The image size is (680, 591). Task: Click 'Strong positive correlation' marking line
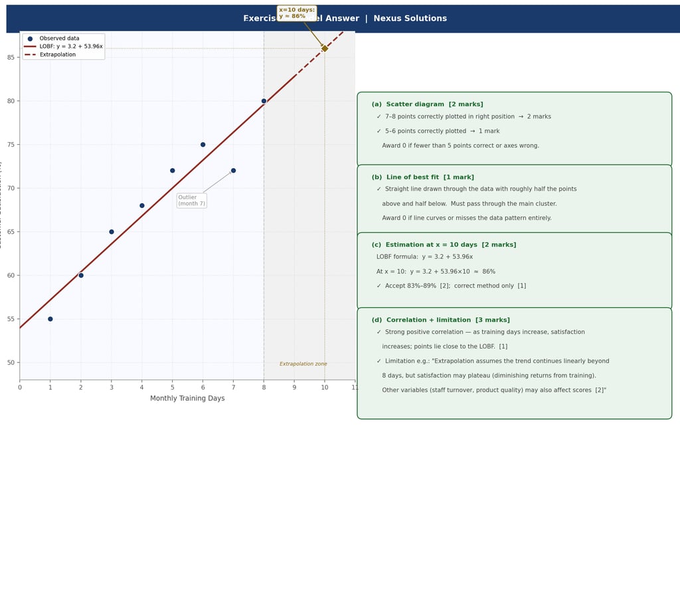pos(481,332)
